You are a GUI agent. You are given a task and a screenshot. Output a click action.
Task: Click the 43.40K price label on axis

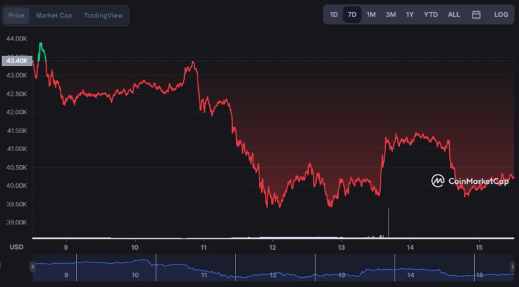[x=17, y=61]
